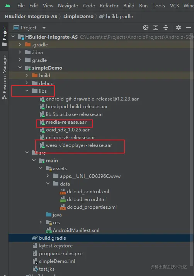Viewport: 194px width, 276px height.
Task: Hide the Project panel with the minus icon
Action: pyautogui.click(x=189, y=27)
